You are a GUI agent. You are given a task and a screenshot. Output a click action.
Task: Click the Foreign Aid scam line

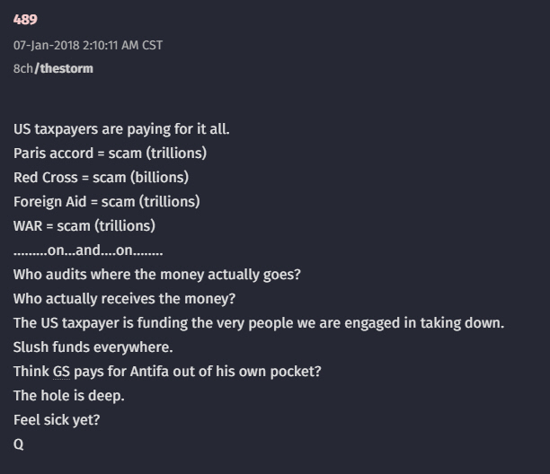[x=106, y=201]
